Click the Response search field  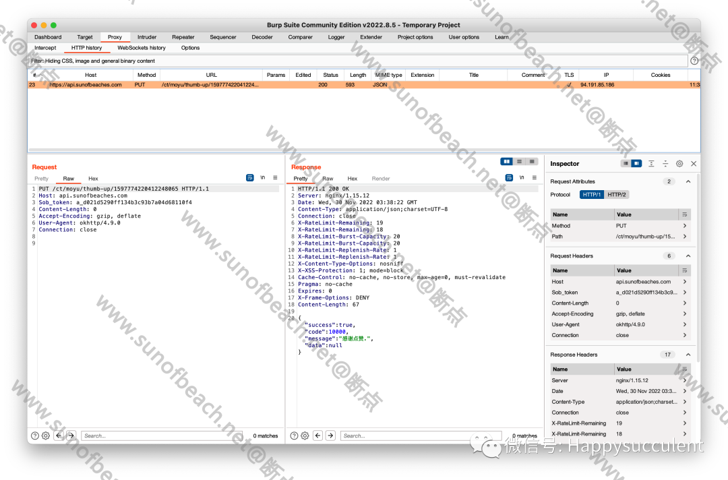(x=421, y=436)
